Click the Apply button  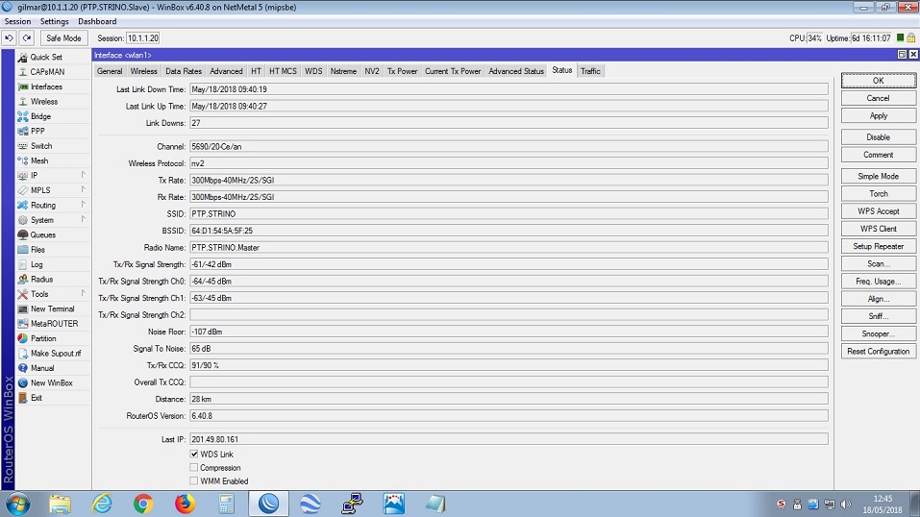[x=879, y=115]
